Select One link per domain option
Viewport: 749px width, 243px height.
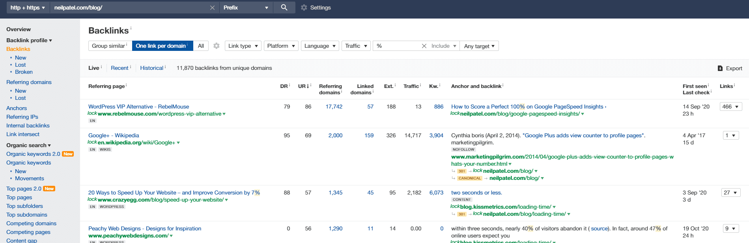tap(163, 46)
